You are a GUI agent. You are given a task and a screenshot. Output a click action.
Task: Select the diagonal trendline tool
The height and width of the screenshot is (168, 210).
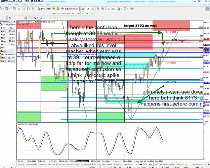[x=50, y=18]
